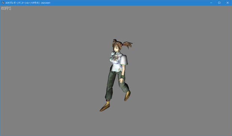
Task: Click the animated 3D girl character model
Action: click(116, 75)
